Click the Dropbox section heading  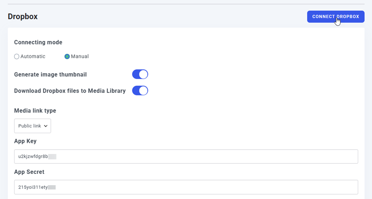(23, 17)
